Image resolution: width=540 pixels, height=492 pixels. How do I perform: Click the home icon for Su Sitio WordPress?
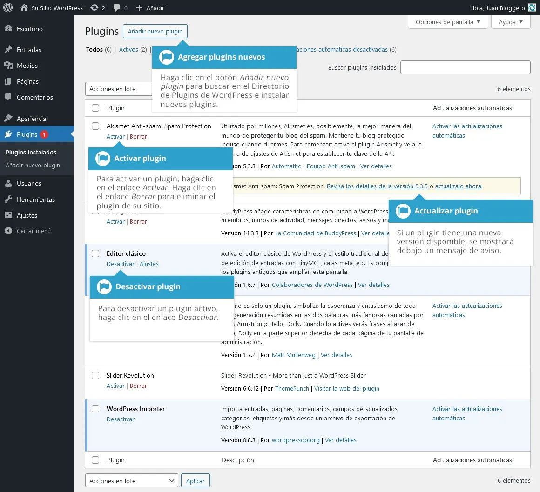24,7
